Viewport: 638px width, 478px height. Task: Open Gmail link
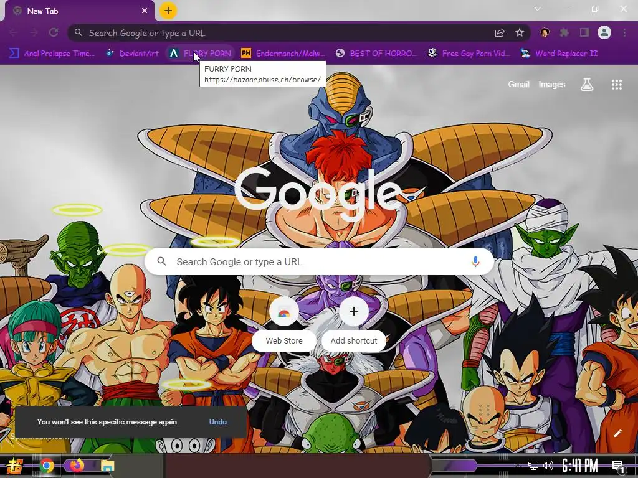[518, 85]
